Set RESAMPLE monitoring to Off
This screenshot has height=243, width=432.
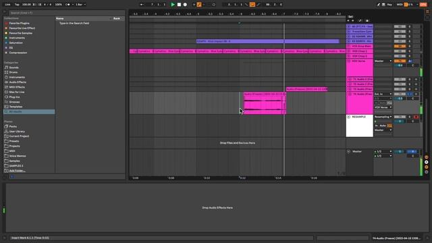pos(389,126)
